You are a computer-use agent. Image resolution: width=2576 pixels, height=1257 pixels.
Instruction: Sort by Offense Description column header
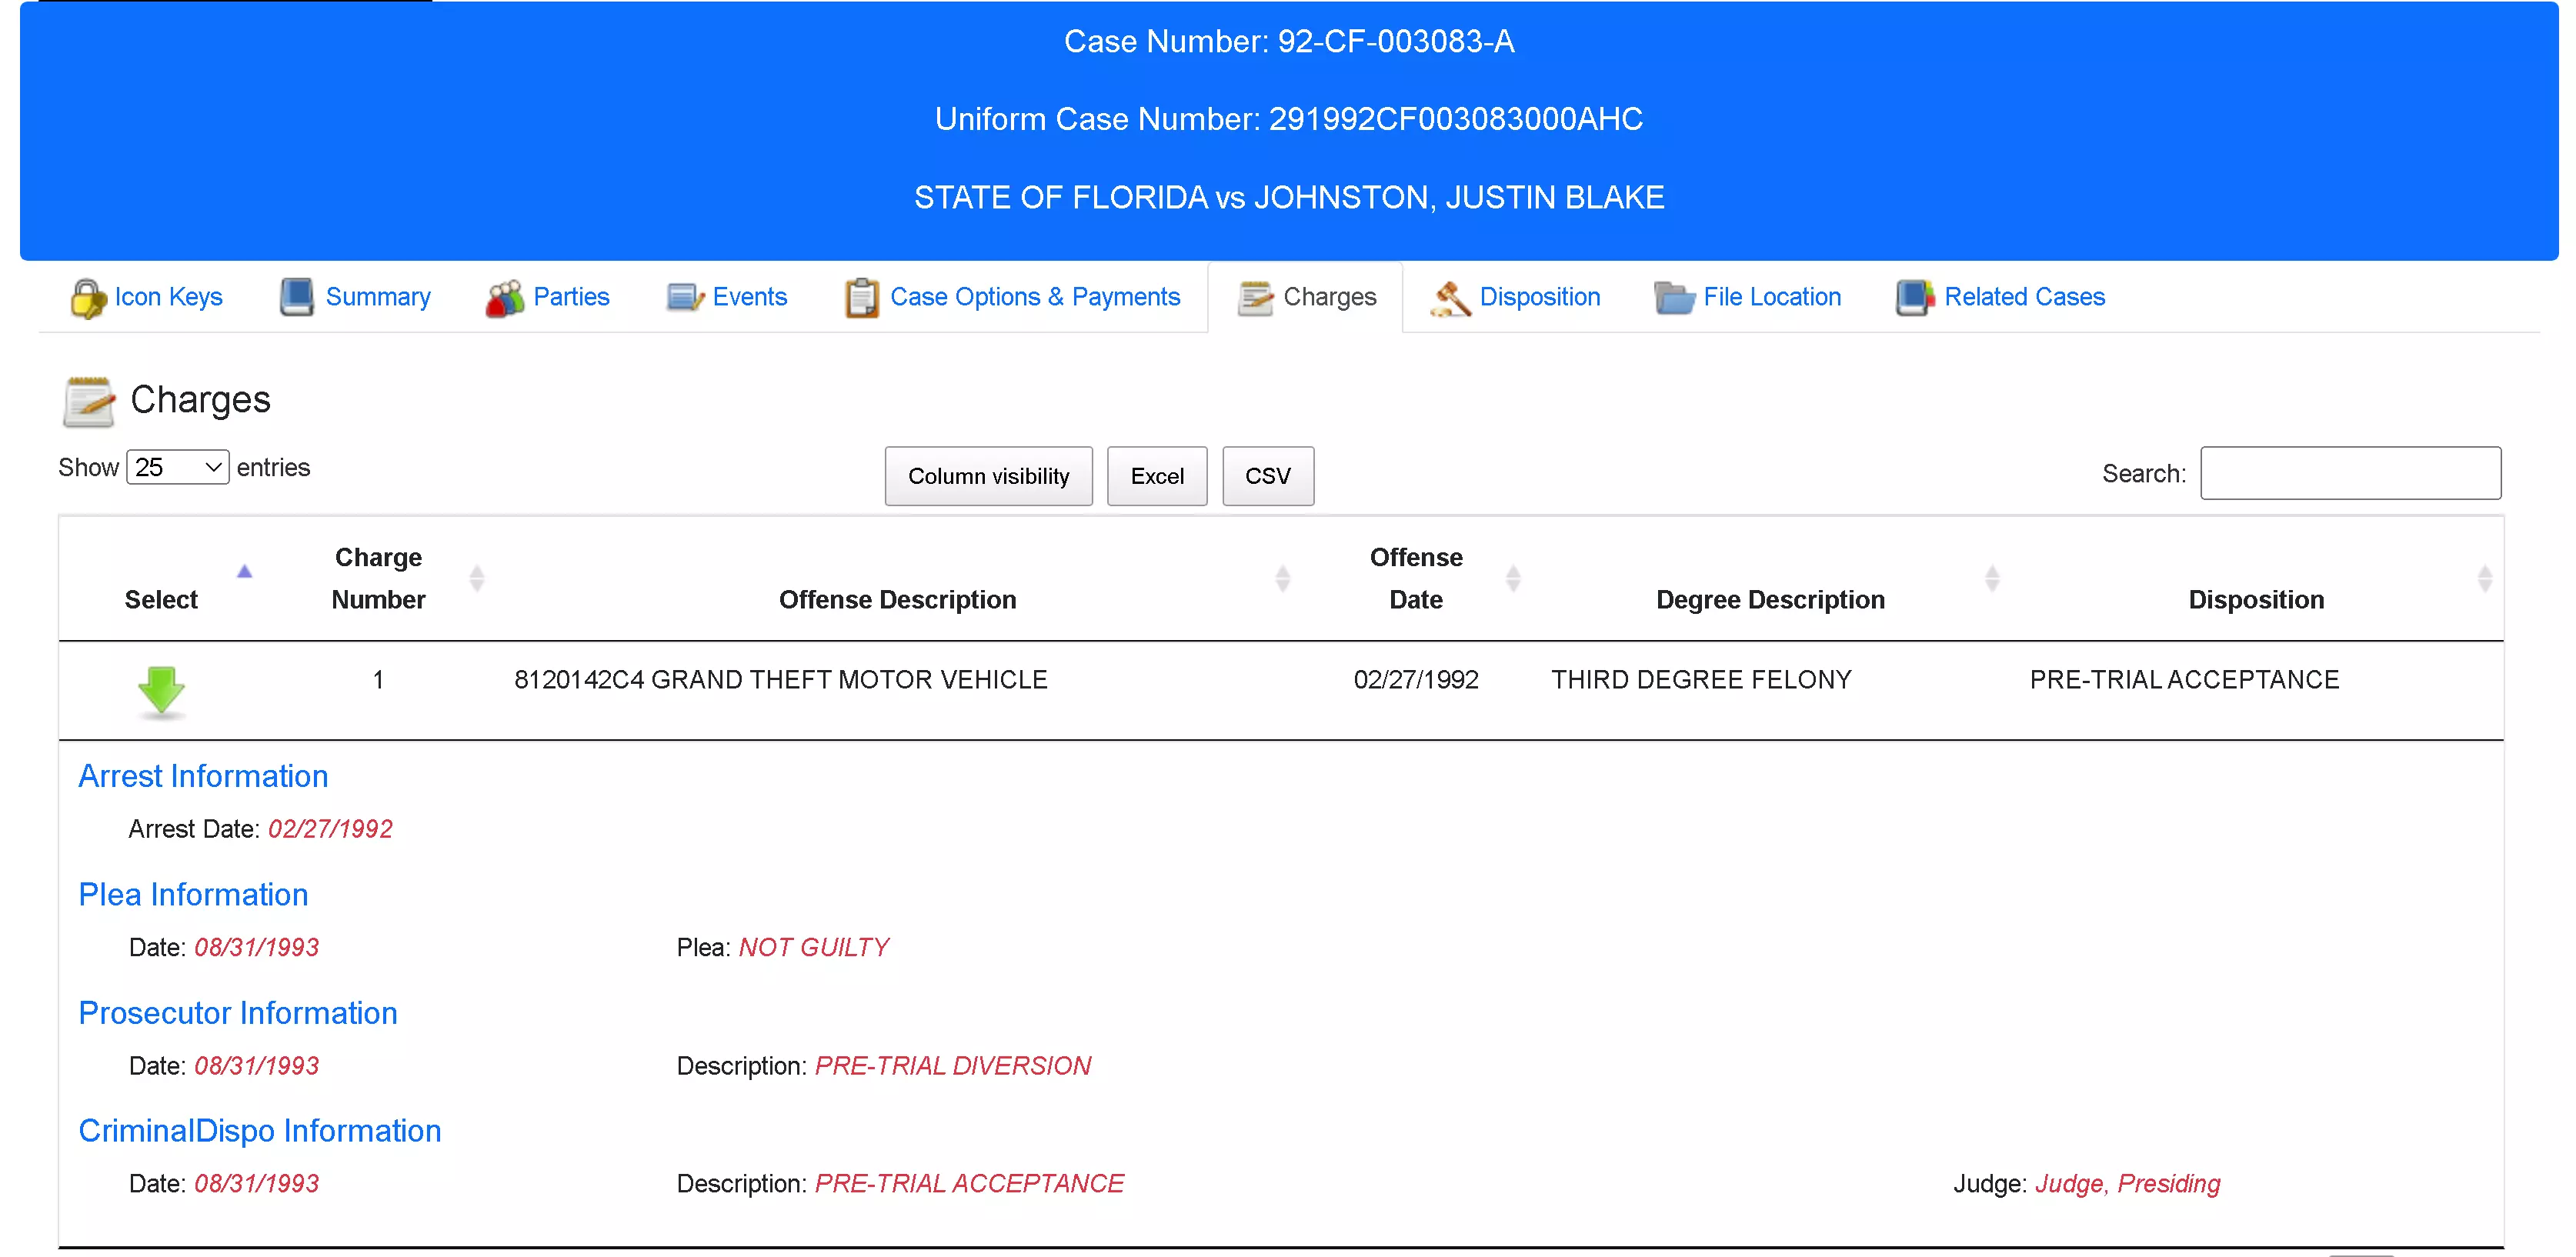click(x=897, y=599)
